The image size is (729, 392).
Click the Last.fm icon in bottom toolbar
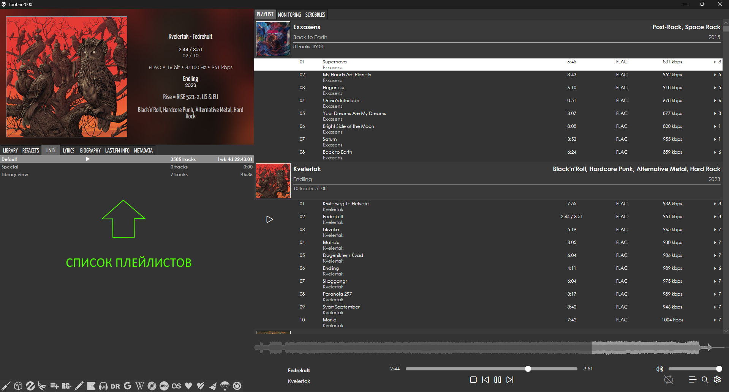pyautogui.click(x=176, y=386)
